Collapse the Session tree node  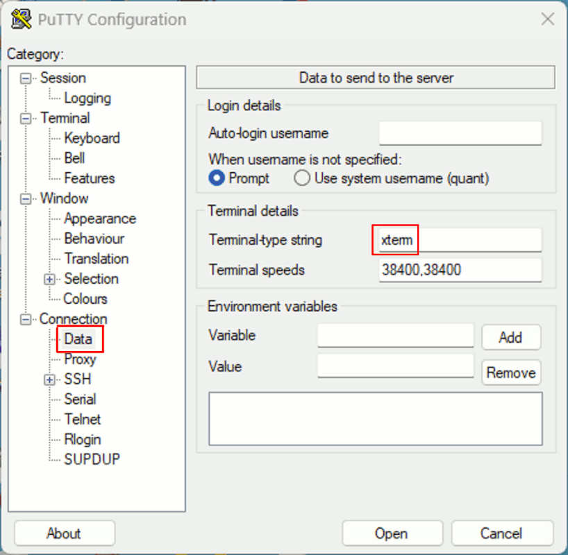[26, 78]
